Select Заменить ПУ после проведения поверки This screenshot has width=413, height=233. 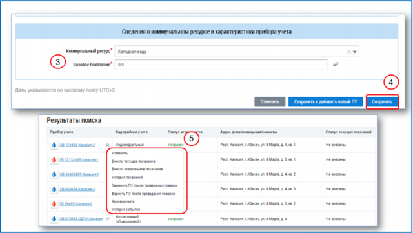145,185
